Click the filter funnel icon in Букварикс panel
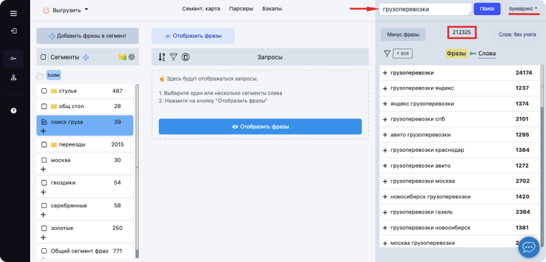This screenshot has height=262, width=546. tap(387, 53)
